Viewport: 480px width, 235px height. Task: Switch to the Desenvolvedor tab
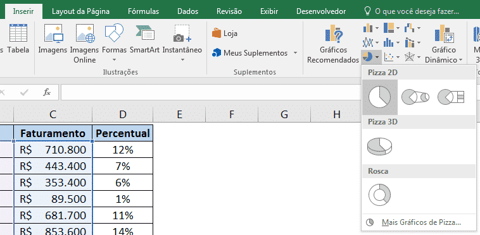pyautogui.click(x=321, y=11)
